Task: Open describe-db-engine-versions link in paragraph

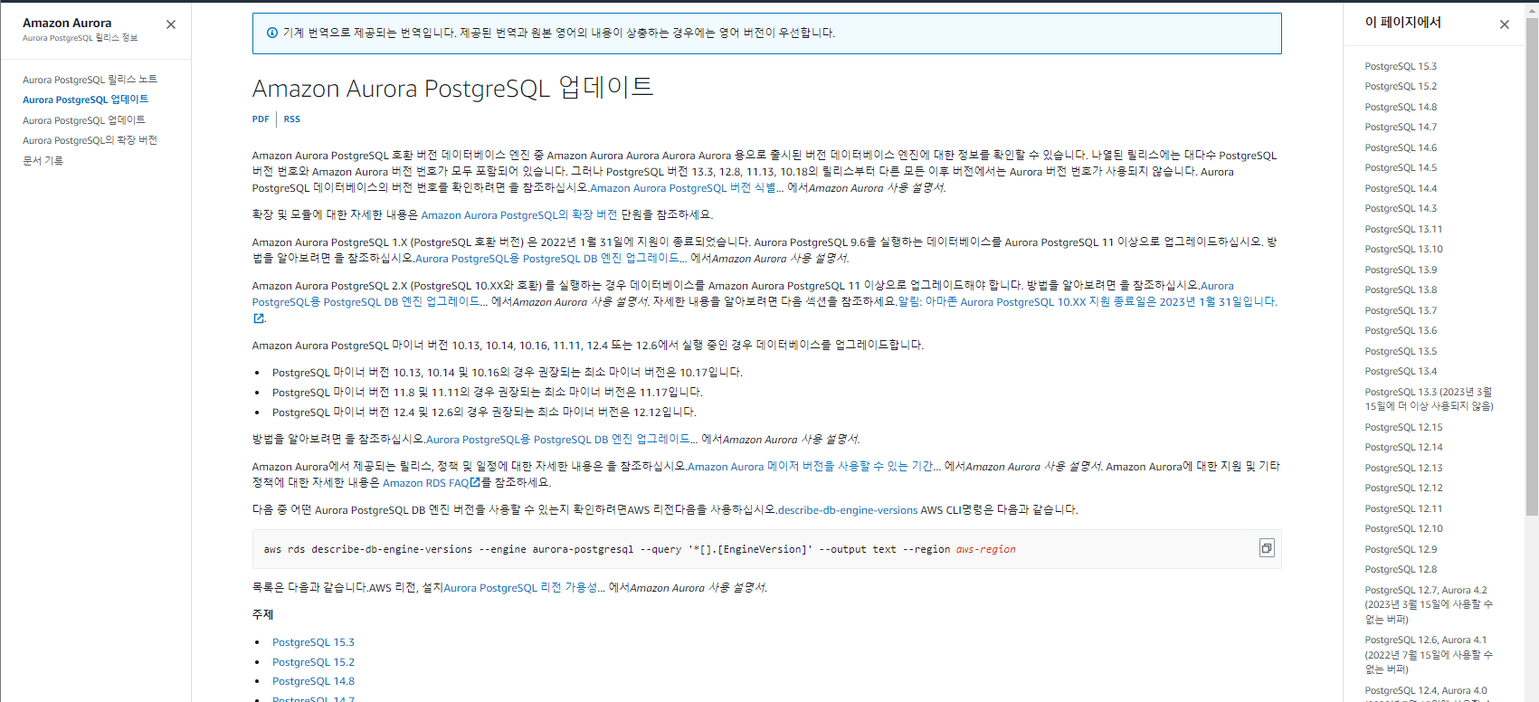Action: (848, 510)
